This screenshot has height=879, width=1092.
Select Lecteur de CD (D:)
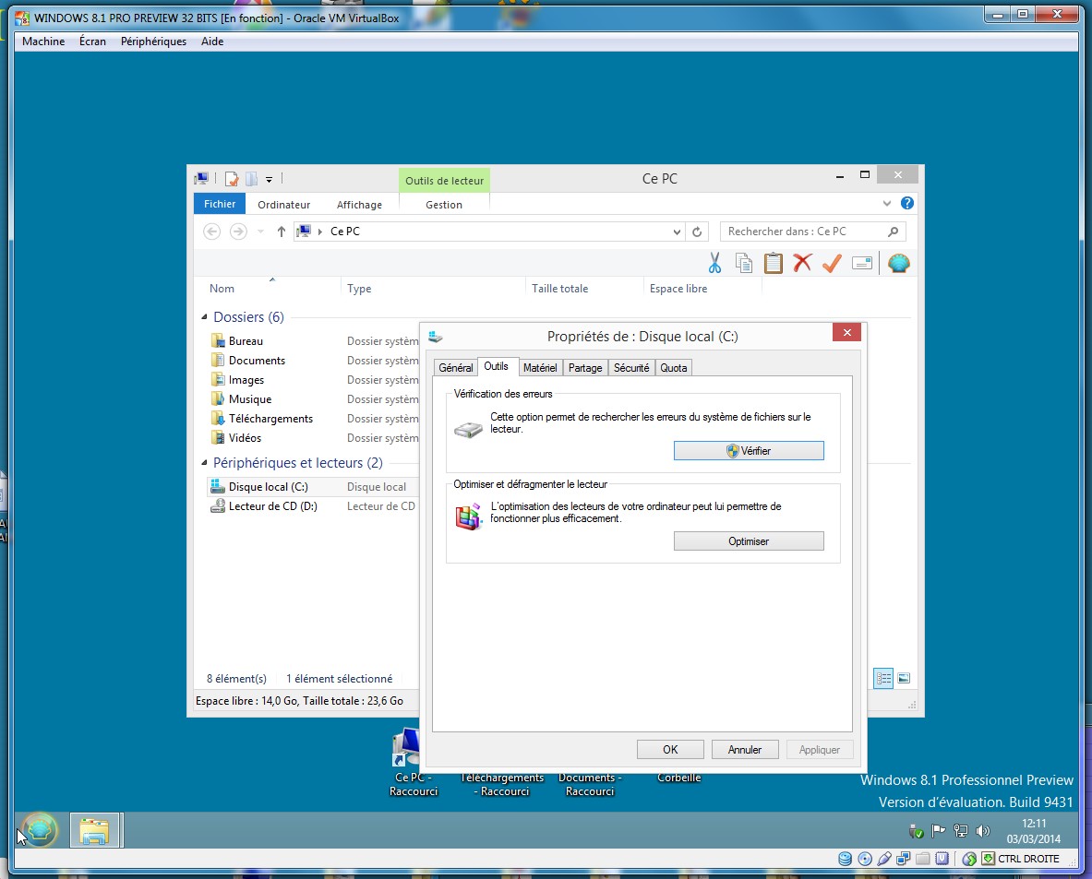pos(273,506)
